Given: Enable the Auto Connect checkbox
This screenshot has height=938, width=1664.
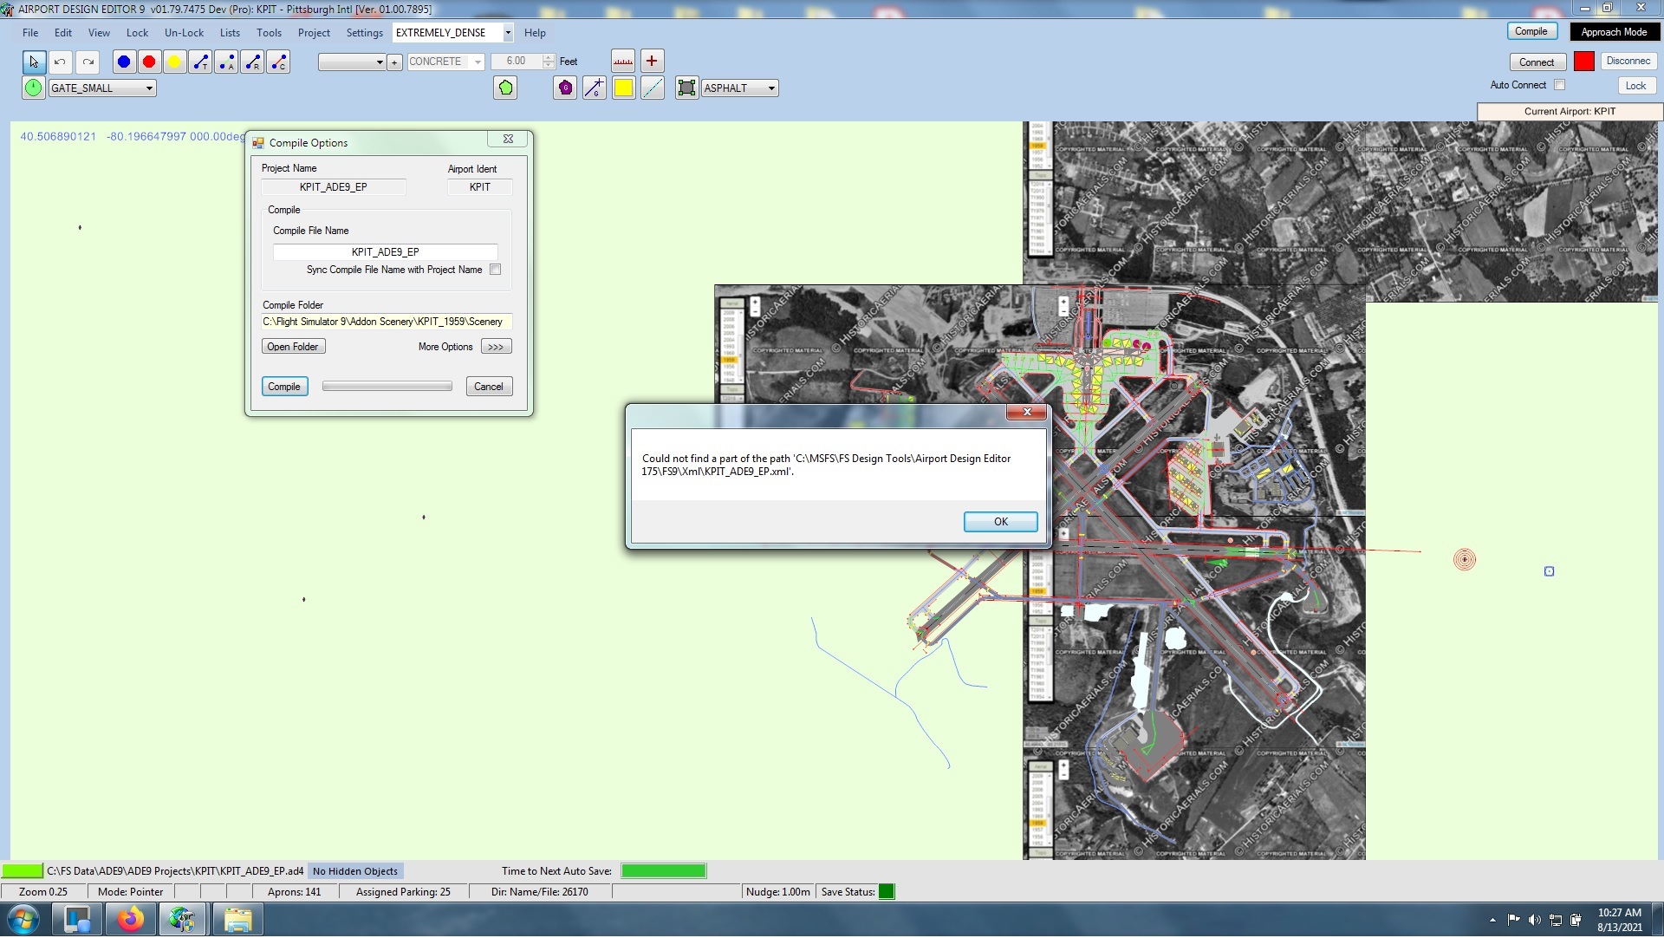Looking at the screenshot, I should tap(1560, 85).
